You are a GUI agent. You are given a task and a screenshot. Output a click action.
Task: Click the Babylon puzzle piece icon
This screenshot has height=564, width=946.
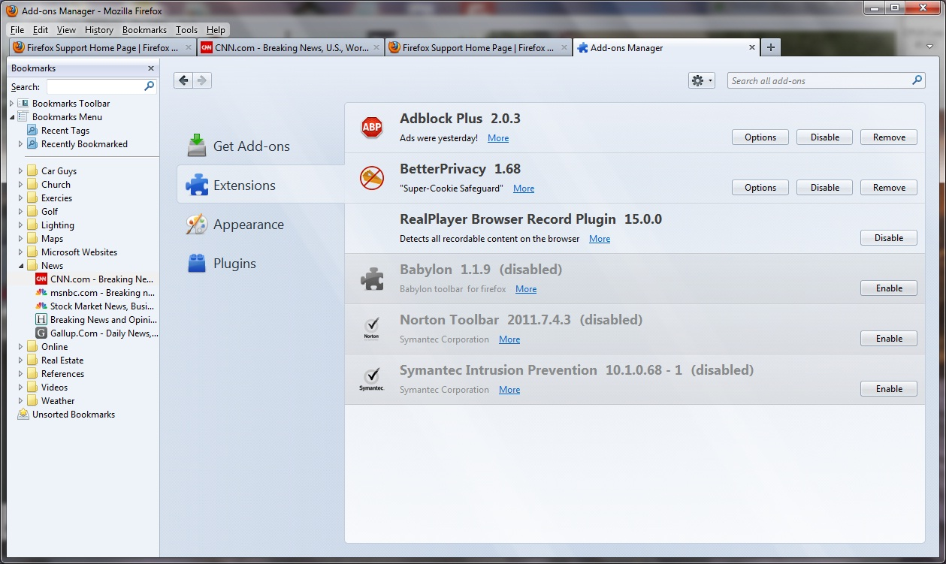coord(372,279)
